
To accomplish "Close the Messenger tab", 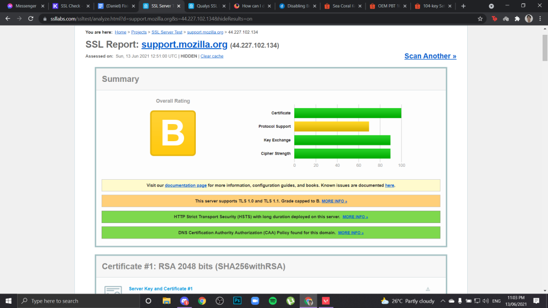I will 43,6.
